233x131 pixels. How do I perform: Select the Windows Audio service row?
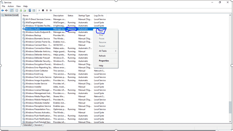[x=64, y=29]
